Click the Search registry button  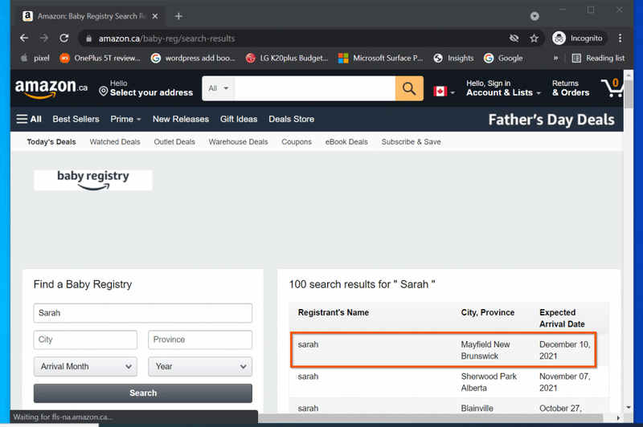143,393
